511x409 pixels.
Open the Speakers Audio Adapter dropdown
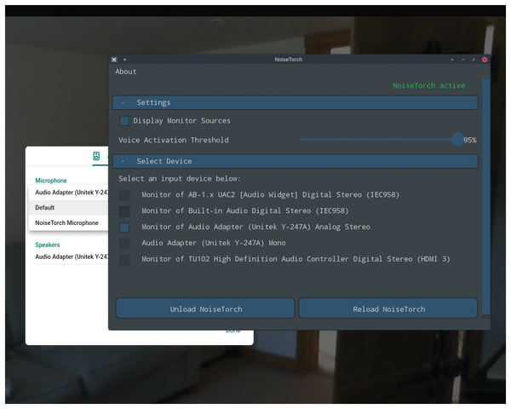[x=72, y=257]
